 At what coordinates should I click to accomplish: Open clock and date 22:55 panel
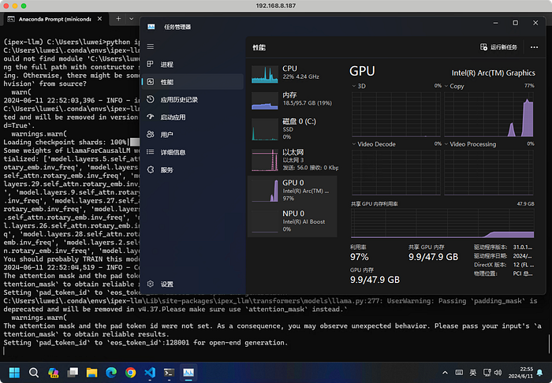point(520,373)
